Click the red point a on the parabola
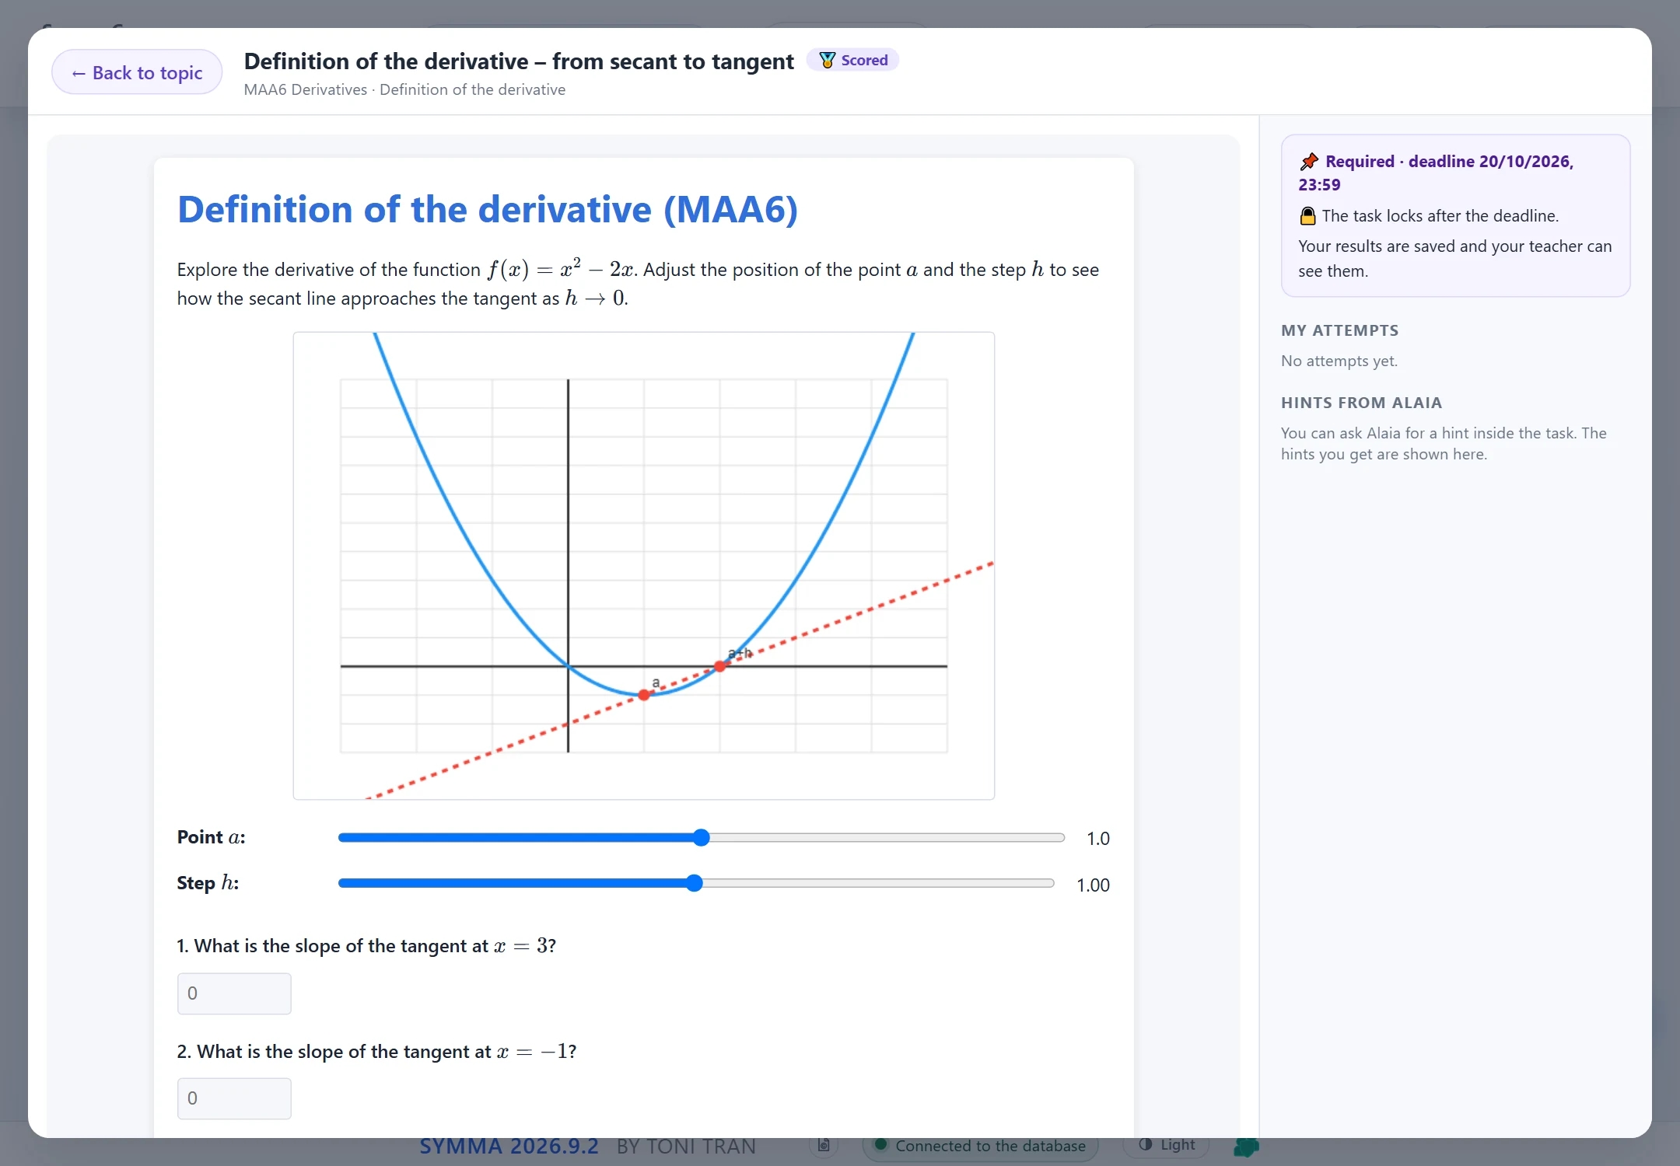The image size is (1680, 1166). pyautogui.click(x=644, y=695)
